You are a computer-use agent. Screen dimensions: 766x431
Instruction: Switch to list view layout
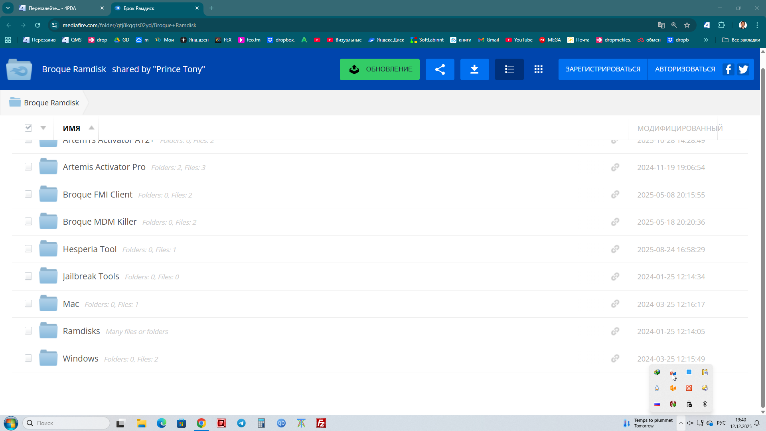point(509,69)
